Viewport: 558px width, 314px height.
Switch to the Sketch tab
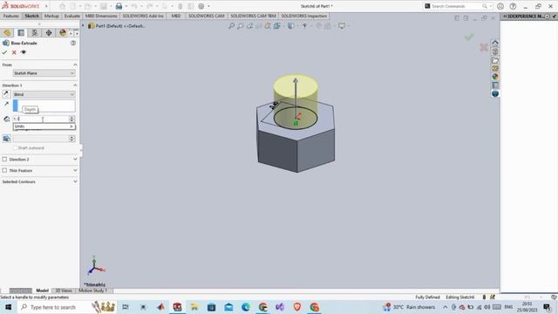[31, 16]
